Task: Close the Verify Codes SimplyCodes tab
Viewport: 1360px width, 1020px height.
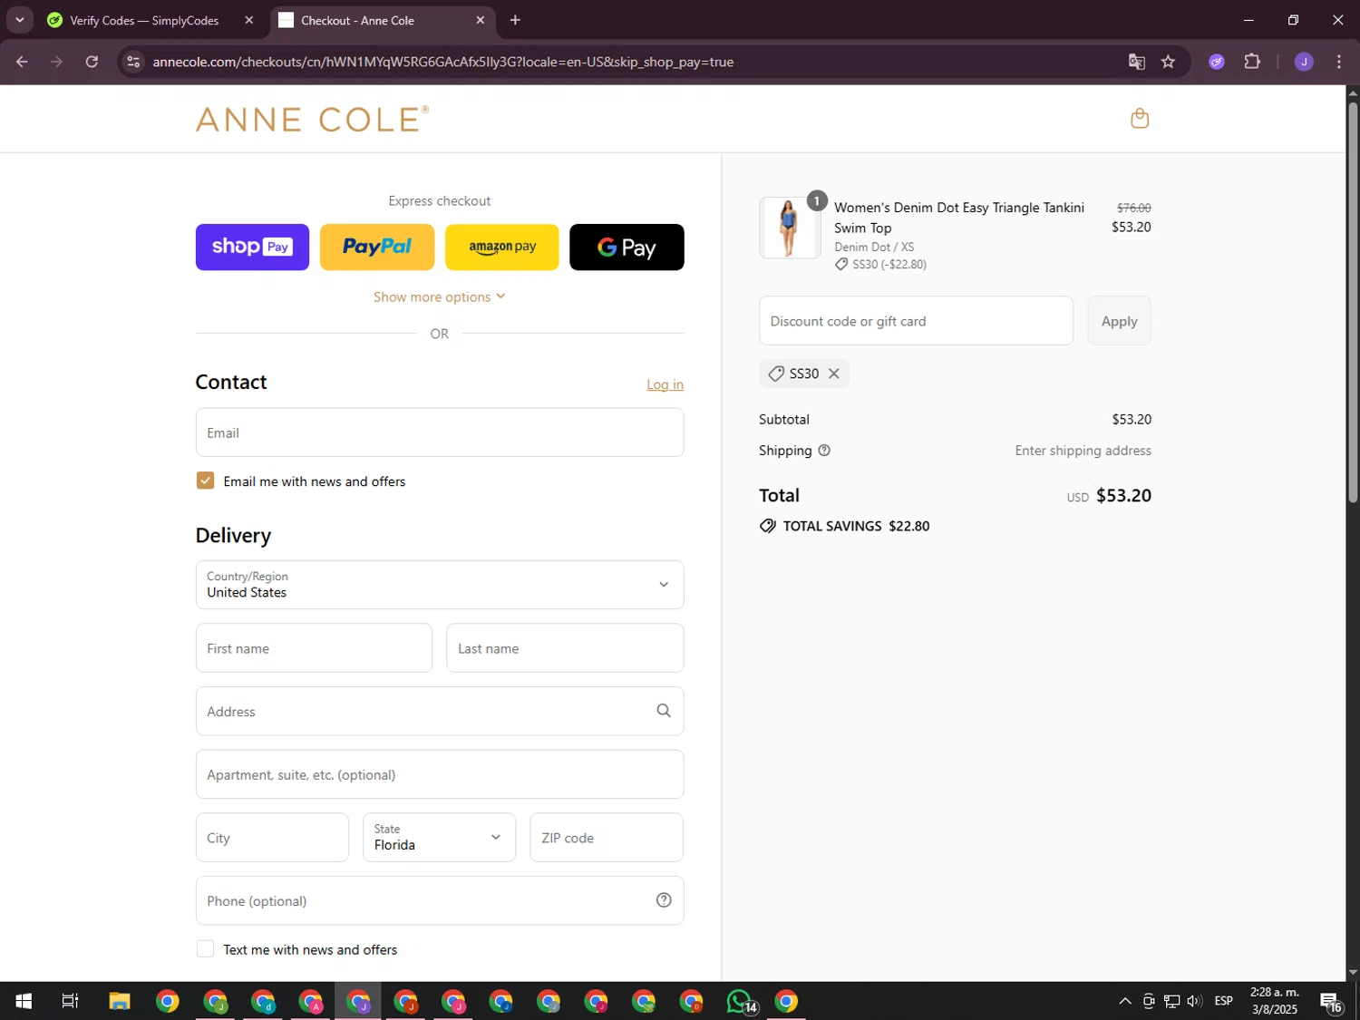Action: pos(249,20)
